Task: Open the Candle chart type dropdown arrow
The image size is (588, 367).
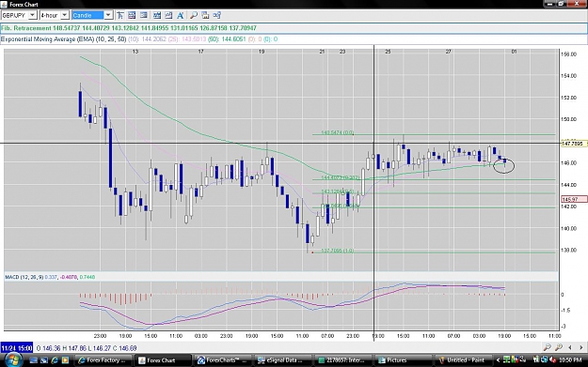Action: point(108,15)
